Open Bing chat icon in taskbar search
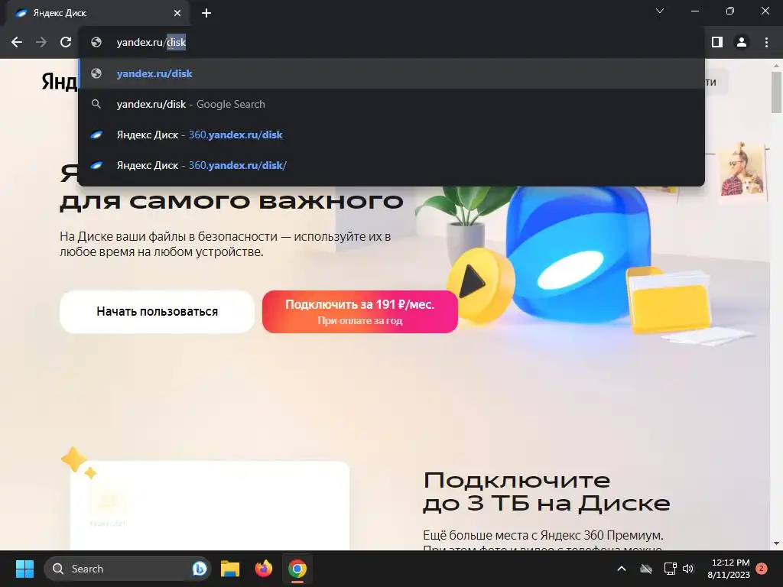This screenshot has height=587, width=783. tap(200, 569)
